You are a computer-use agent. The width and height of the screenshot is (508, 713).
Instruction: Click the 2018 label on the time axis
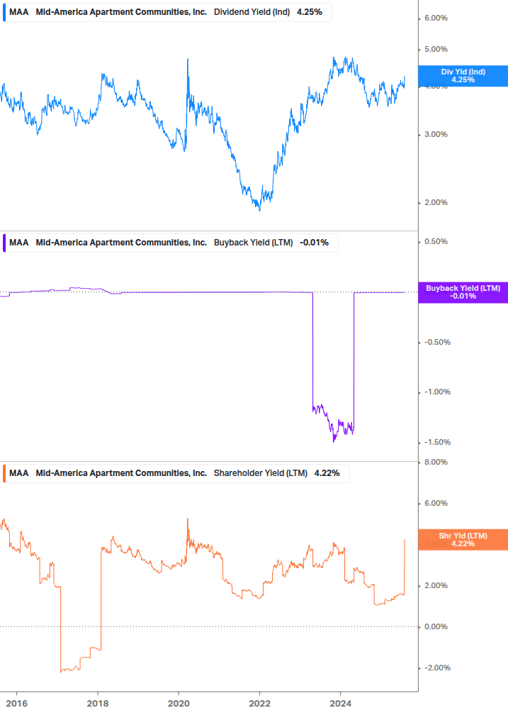click(98, 704)
